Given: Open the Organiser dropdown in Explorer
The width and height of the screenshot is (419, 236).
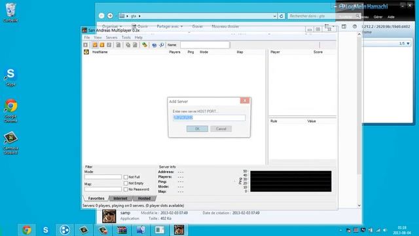Looking at the screenshot, I should click(x=112, y=26).
